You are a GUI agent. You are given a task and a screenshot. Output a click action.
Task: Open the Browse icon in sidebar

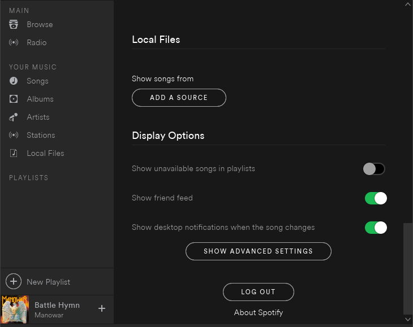[x=14, y=24]
